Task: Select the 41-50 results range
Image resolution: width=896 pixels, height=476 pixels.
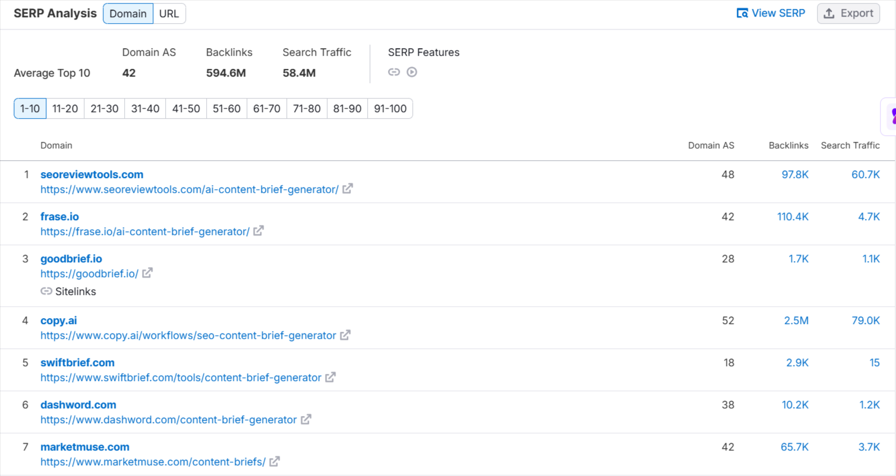Action: (x=186, y=109)
